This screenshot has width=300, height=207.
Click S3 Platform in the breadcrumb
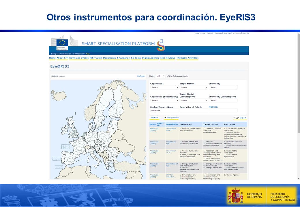79,54
